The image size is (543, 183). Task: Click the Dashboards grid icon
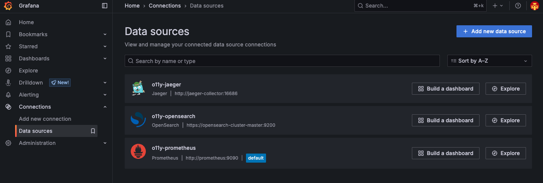tap(8, 58)
